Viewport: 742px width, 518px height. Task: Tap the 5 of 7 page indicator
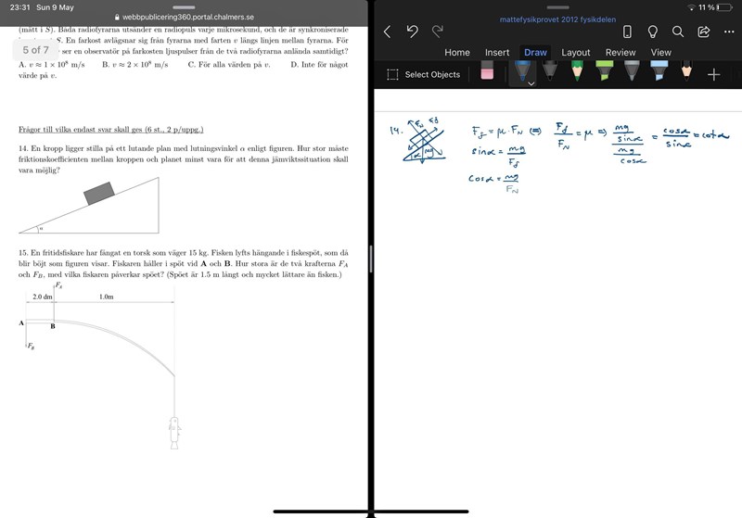click(x=36, y=49)
